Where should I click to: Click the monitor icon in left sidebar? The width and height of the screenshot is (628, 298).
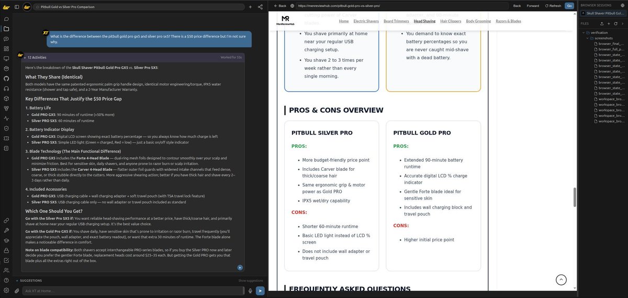point(6,58)
